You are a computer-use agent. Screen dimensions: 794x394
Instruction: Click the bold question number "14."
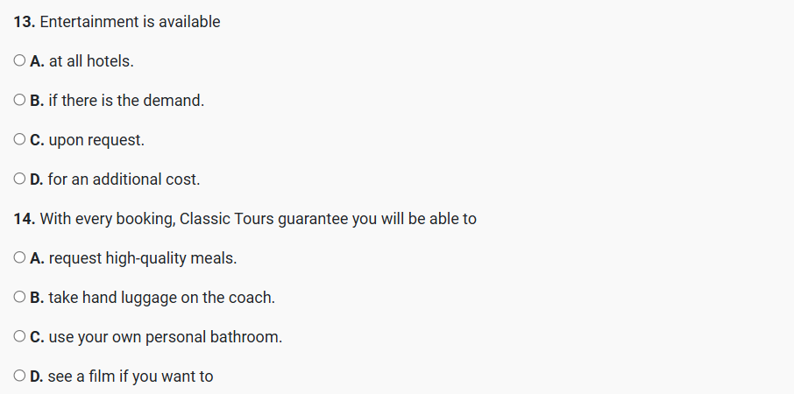(25, 219)
